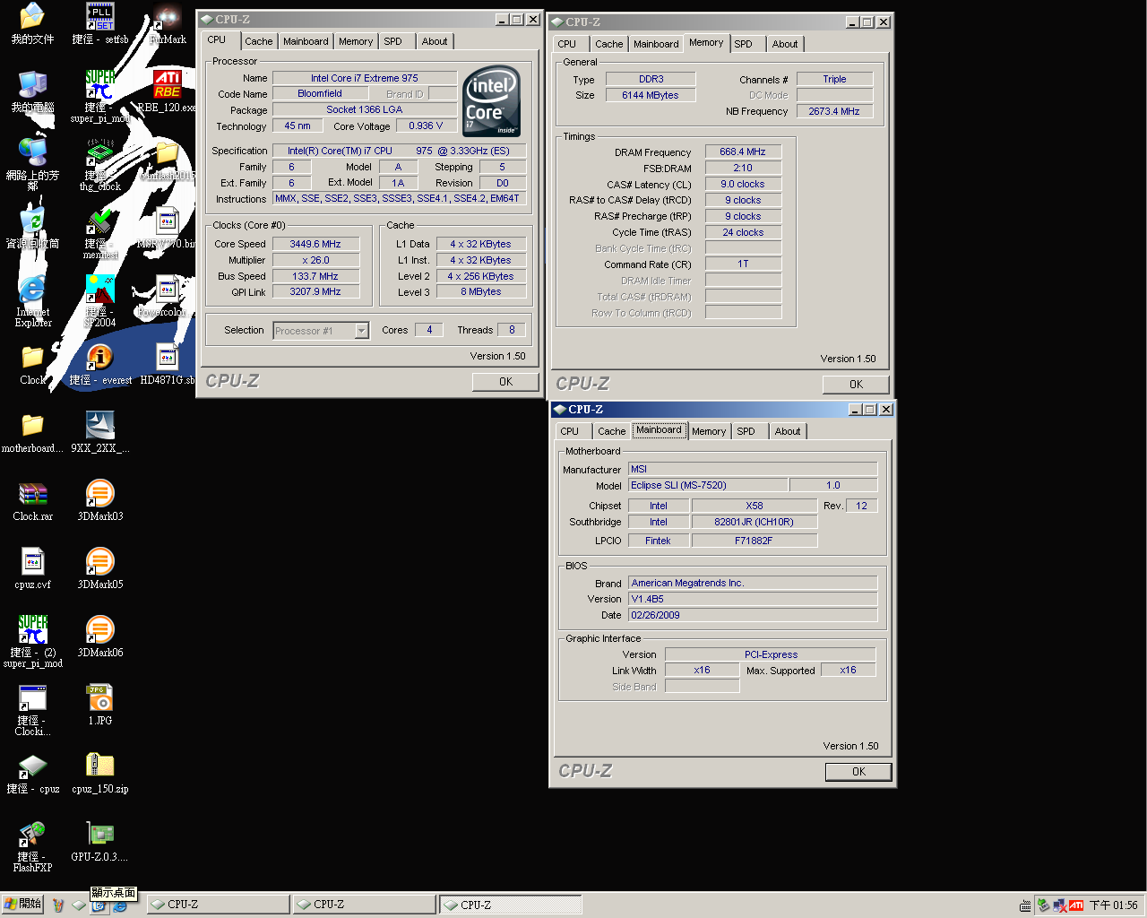The width and height of the screenshot is (1147, 918).
Task: Click the Show Desktop quick launch icon
Action: (99, 905)
